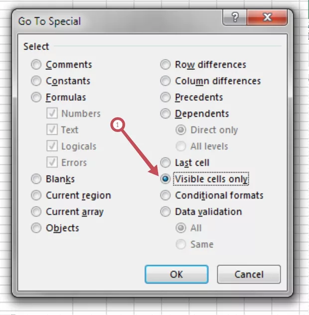The image size is (309, 315).
Task: Select Column differences option
Action: (x=165, y=81)
